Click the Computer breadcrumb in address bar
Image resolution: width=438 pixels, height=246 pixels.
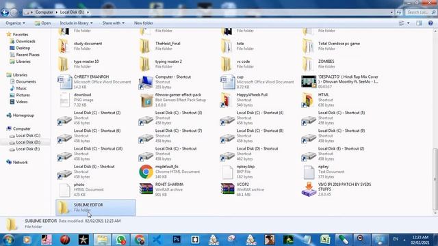tap(44, 12)
